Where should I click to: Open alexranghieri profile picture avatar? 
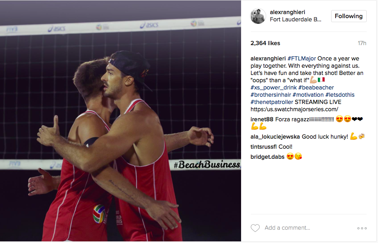coord(258,16)
